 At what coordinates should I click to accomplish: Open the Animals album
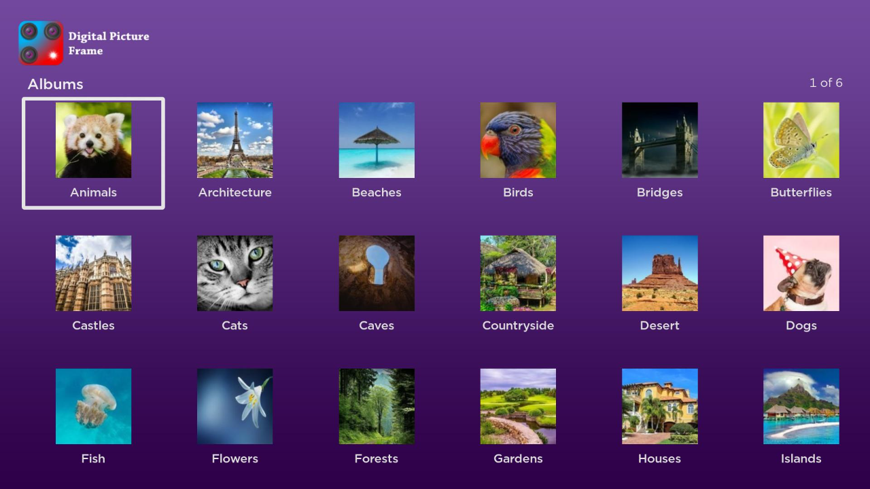93,140
